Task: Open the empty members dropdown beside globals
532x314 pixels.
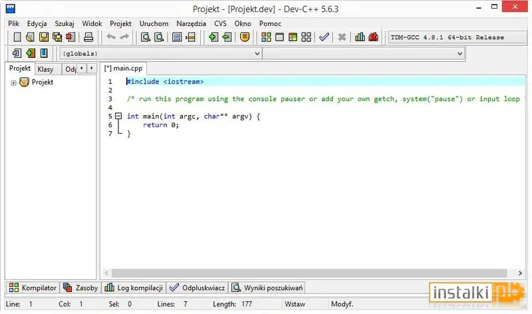Action: 363,54
